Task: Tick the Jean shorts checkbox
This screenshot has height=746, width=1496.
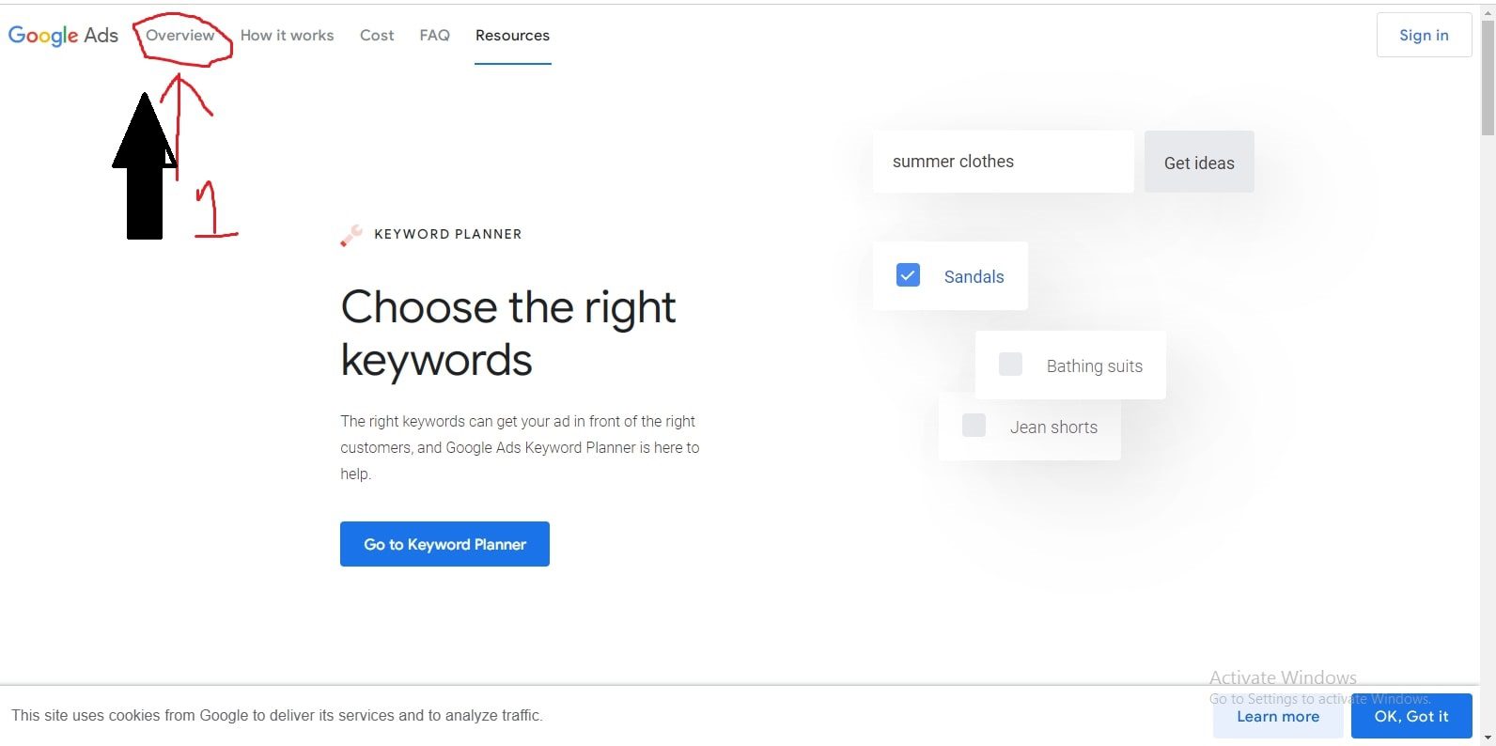Action: tap(974, 426)
